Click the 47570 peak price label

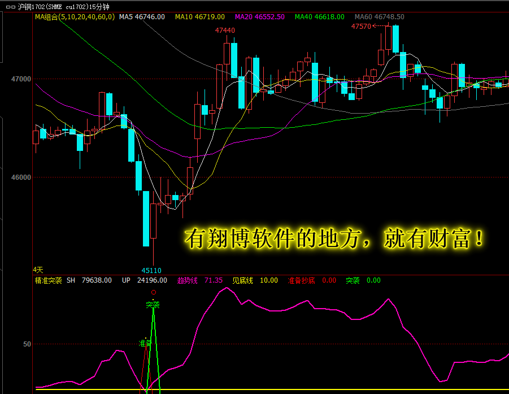(361, 27)
